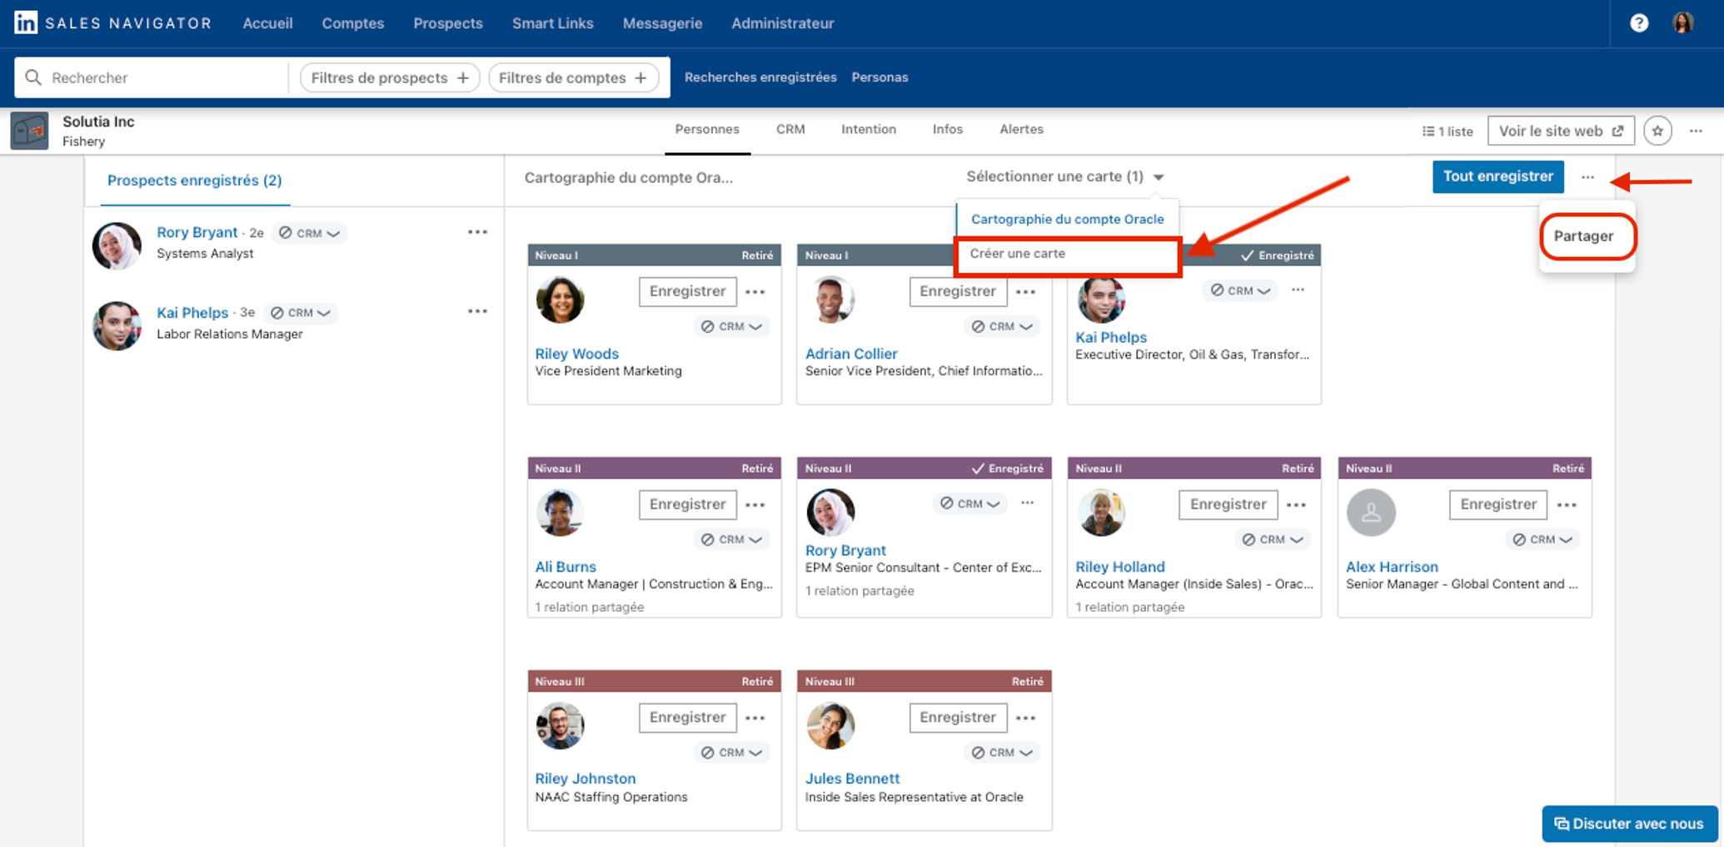1724x847 pixels.
Task: Choose Cartographie du compte Oracle option
Action: pyautogui.click(x=1068, y=219)
